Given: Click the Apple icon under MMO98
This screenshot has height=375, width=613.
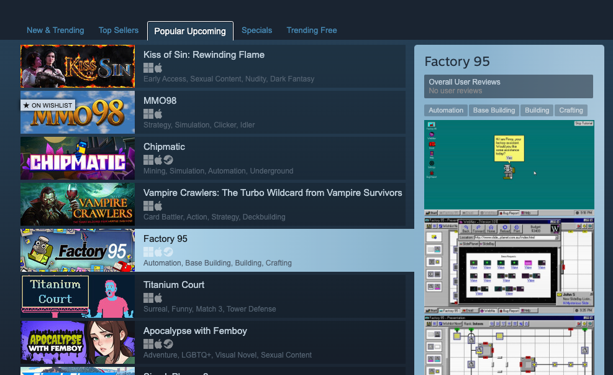Looking at the screenshot, I should pos(158,114).
